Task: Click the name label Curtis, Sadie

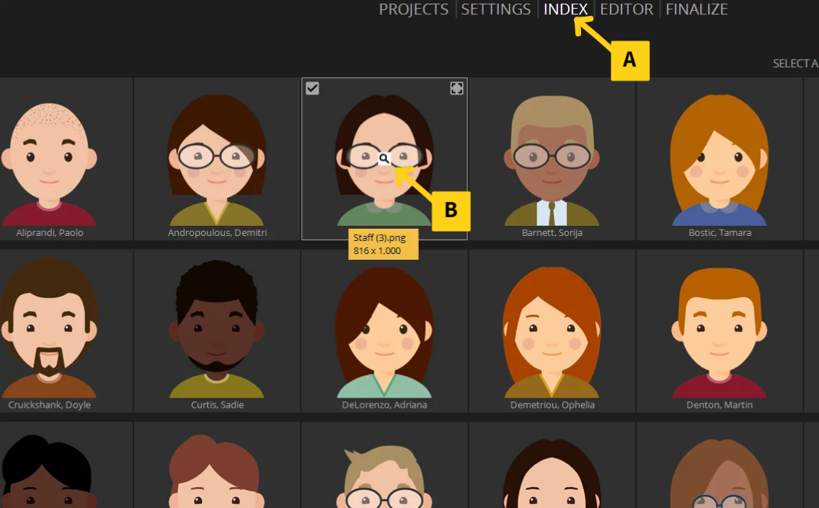Action: 217,405
